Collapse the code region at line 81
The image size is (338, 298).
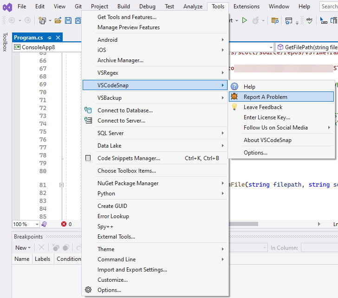click(x=61, y=185)
